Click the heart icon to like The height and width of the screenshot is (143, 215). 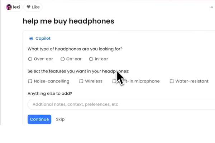point(29,7)
